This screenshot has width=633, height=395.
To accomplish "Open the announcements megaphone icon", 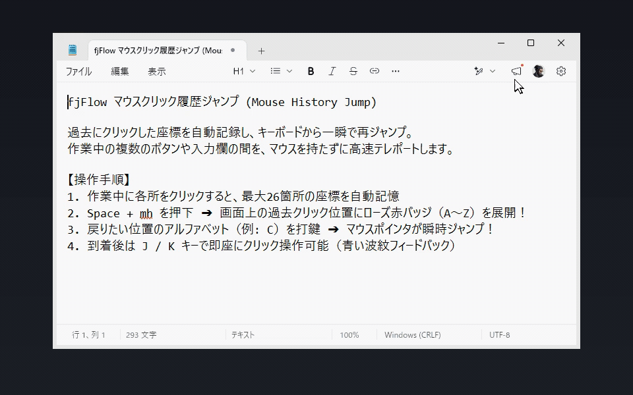I will pos(517,71).
